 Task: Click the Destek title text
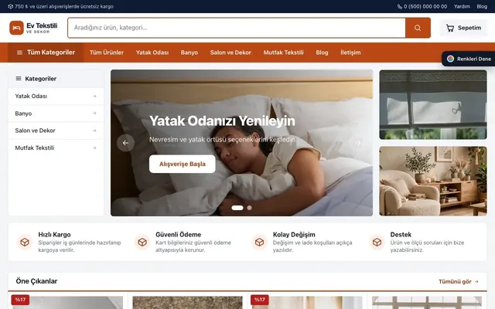(401, 235)
